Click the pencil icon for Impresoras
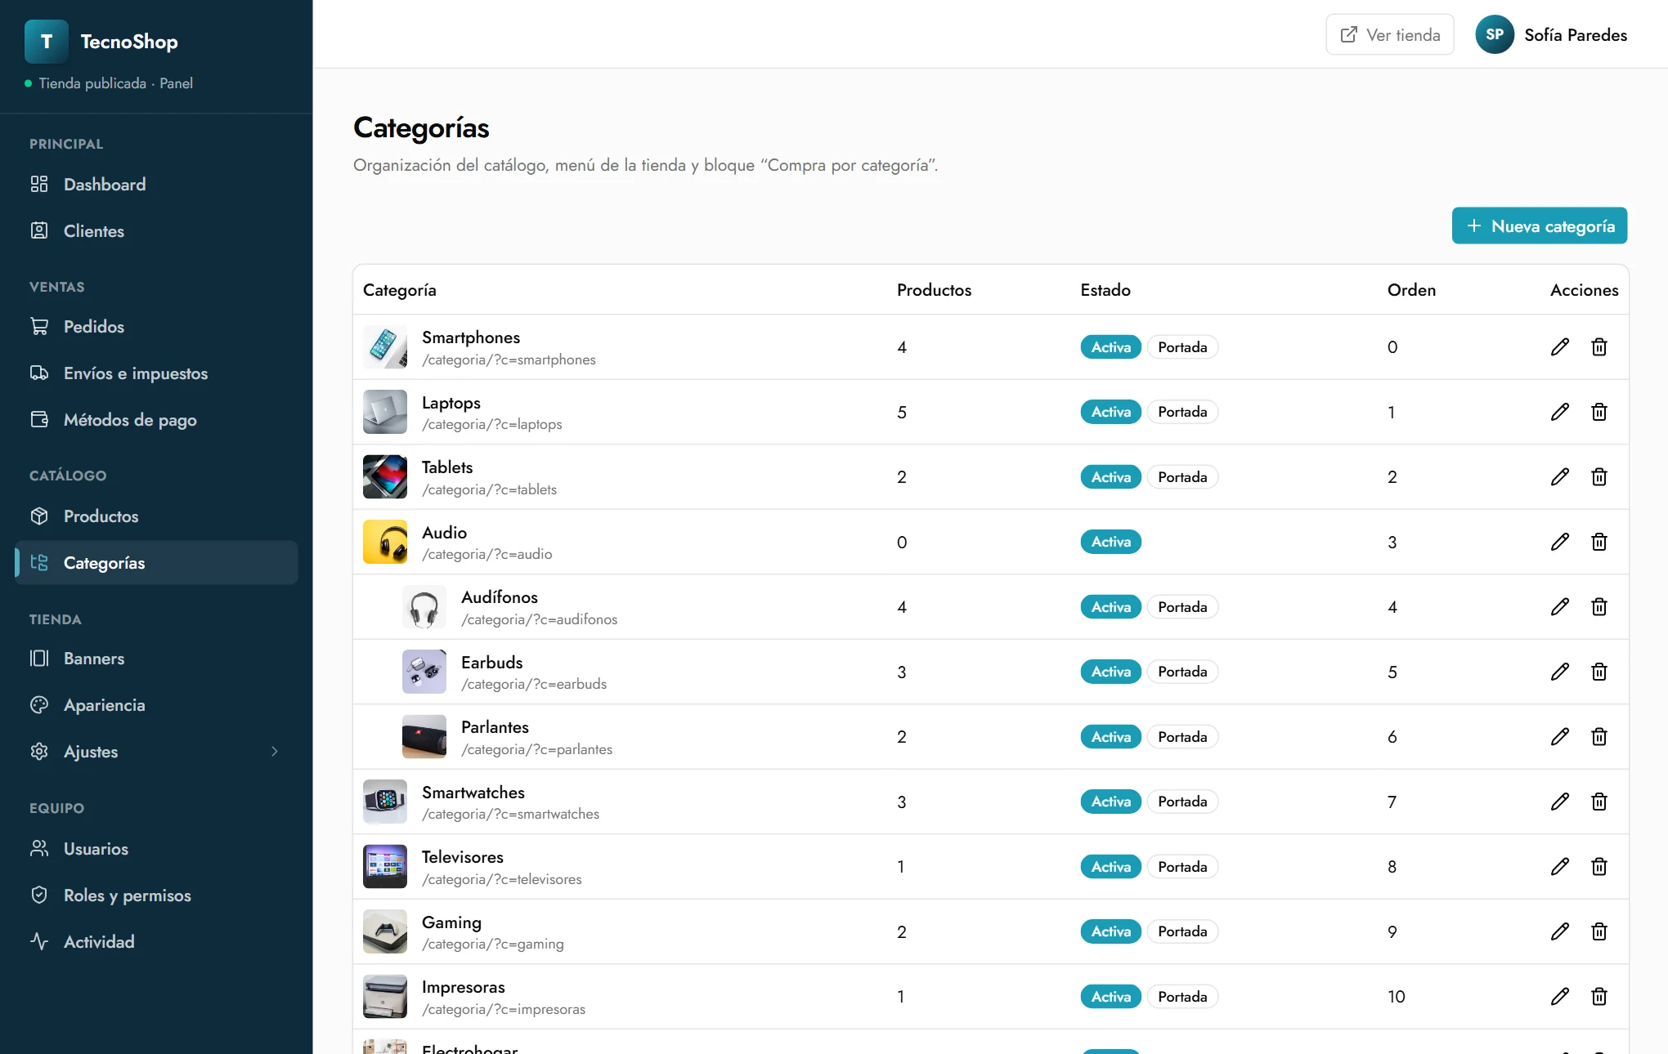This screenshot has width=1668, height=1054. pyautogui.click(x=1559, y=997)
